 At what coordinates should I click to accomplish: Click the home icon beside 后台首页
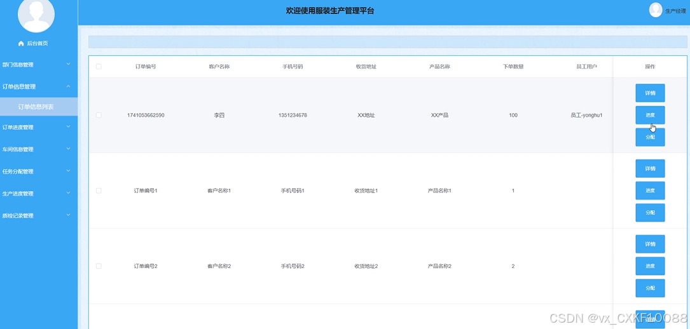point(21,43)
